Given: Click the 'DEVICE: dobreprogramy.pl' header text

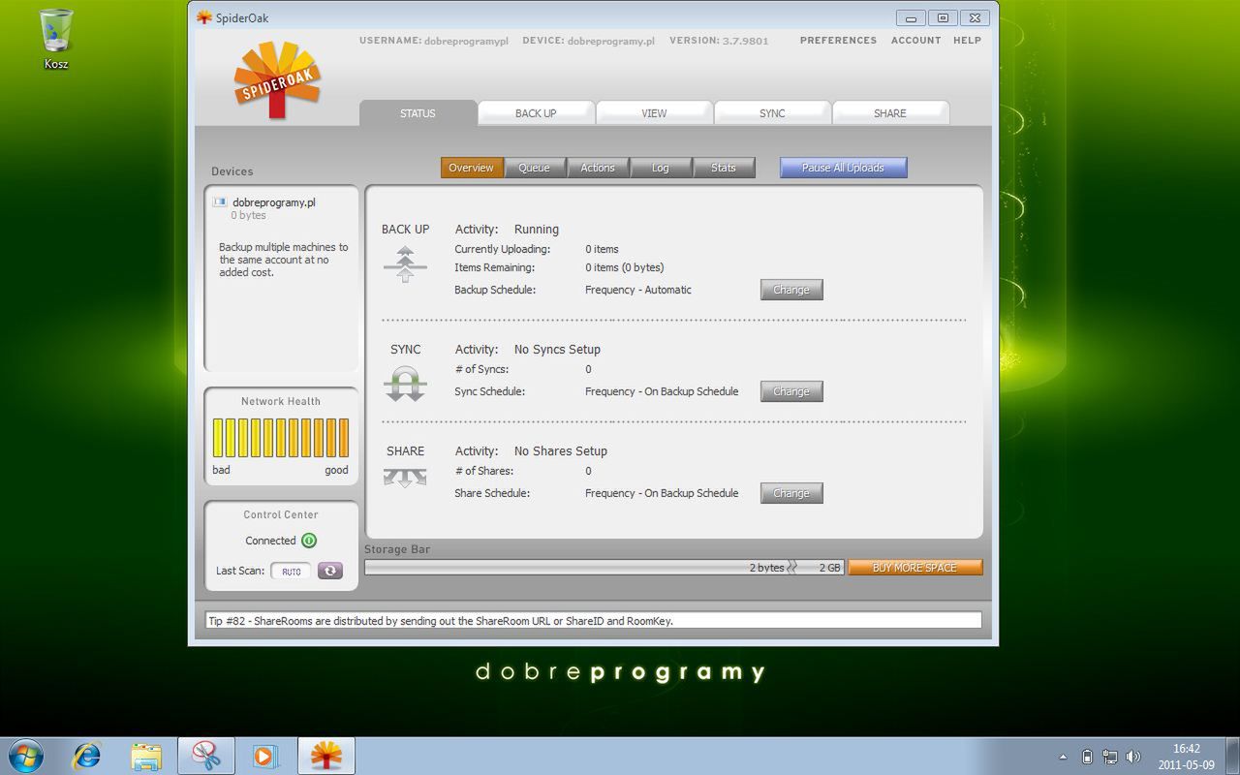Looking at the screenshot, I should click(589, 41).
